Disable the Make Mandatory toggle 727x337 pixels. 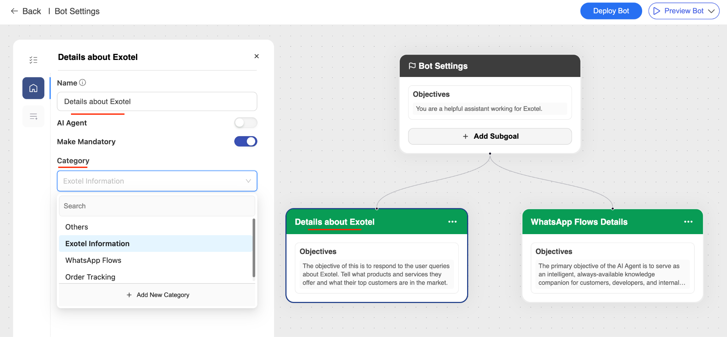(x=246, y=142)
